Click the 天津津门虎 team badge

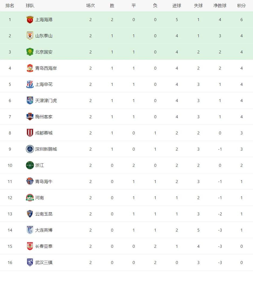click(x=30, y=100)
